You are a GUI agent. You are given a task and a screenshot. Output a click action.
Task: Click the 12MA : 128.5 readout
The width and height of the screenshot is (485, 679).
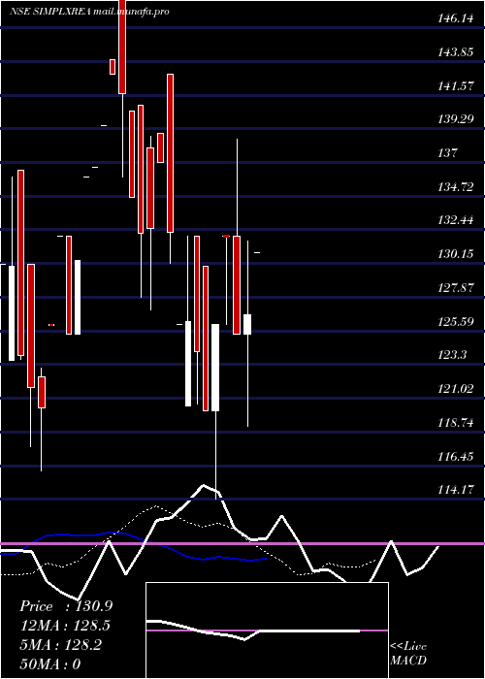pyautogui.click(x=65, y=626)
